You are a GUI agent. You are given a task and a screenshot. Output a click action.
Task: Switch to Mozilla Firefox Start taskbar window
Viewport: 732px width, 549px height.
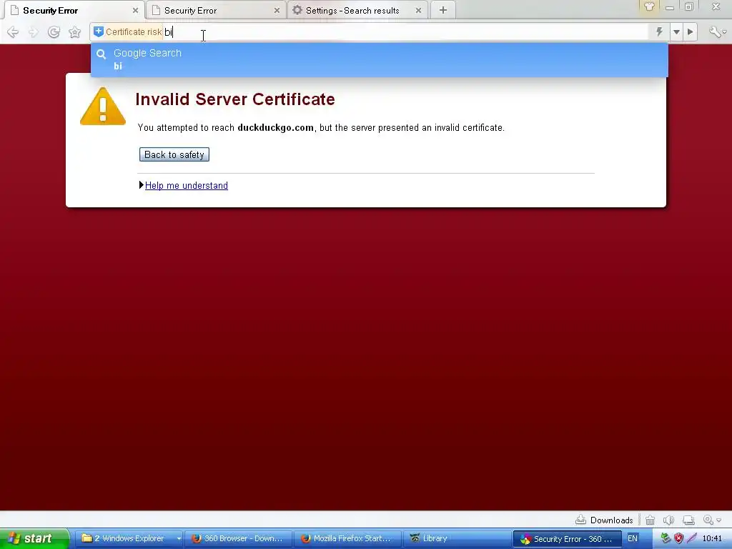347,538
